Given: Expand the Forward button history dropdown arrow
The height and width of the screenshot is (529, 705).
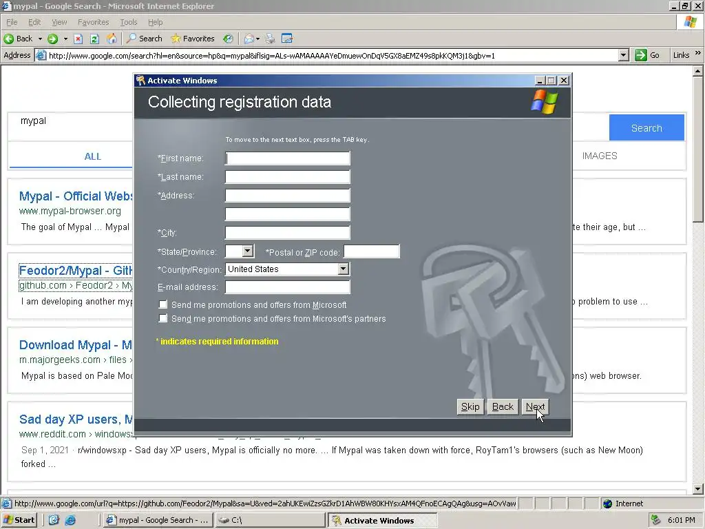Looking at the screenshot, I should click(65, 39).
